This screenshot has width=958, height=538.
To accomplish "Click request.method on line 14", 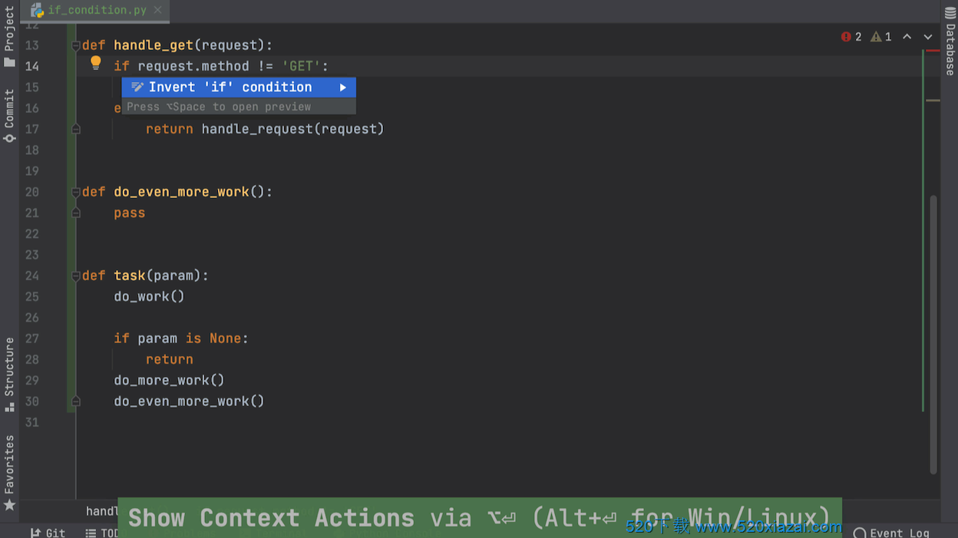I will pyautogui.click(x=193, y=66).
